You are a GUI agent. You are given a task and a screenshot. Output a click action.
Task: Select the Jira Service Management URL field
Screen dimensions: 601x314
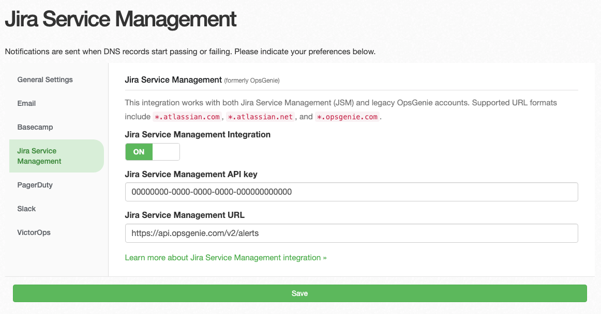pyautogui.click(x=351, y=233)
